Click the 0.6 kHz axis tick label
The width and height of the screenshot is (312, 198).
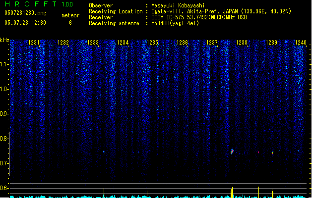coord(4,188)
